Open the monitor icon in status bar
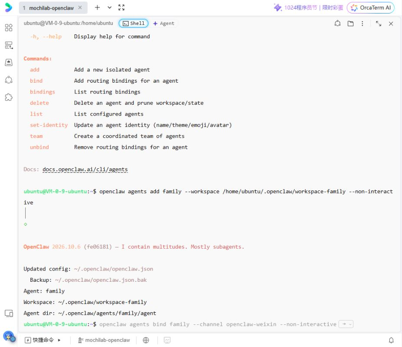The height and width of the screenshot is (347, 402). pyautogui.click(x=167, y=340)
